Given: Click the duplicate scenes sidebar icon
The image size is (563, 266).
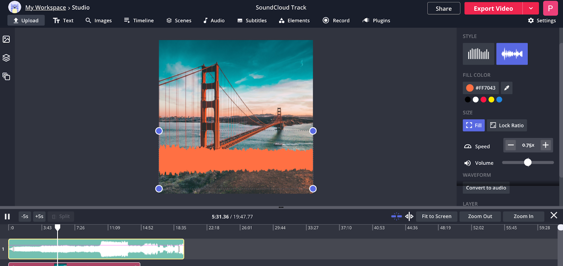Looking at the screenshot, I should (x=6, y=77).
